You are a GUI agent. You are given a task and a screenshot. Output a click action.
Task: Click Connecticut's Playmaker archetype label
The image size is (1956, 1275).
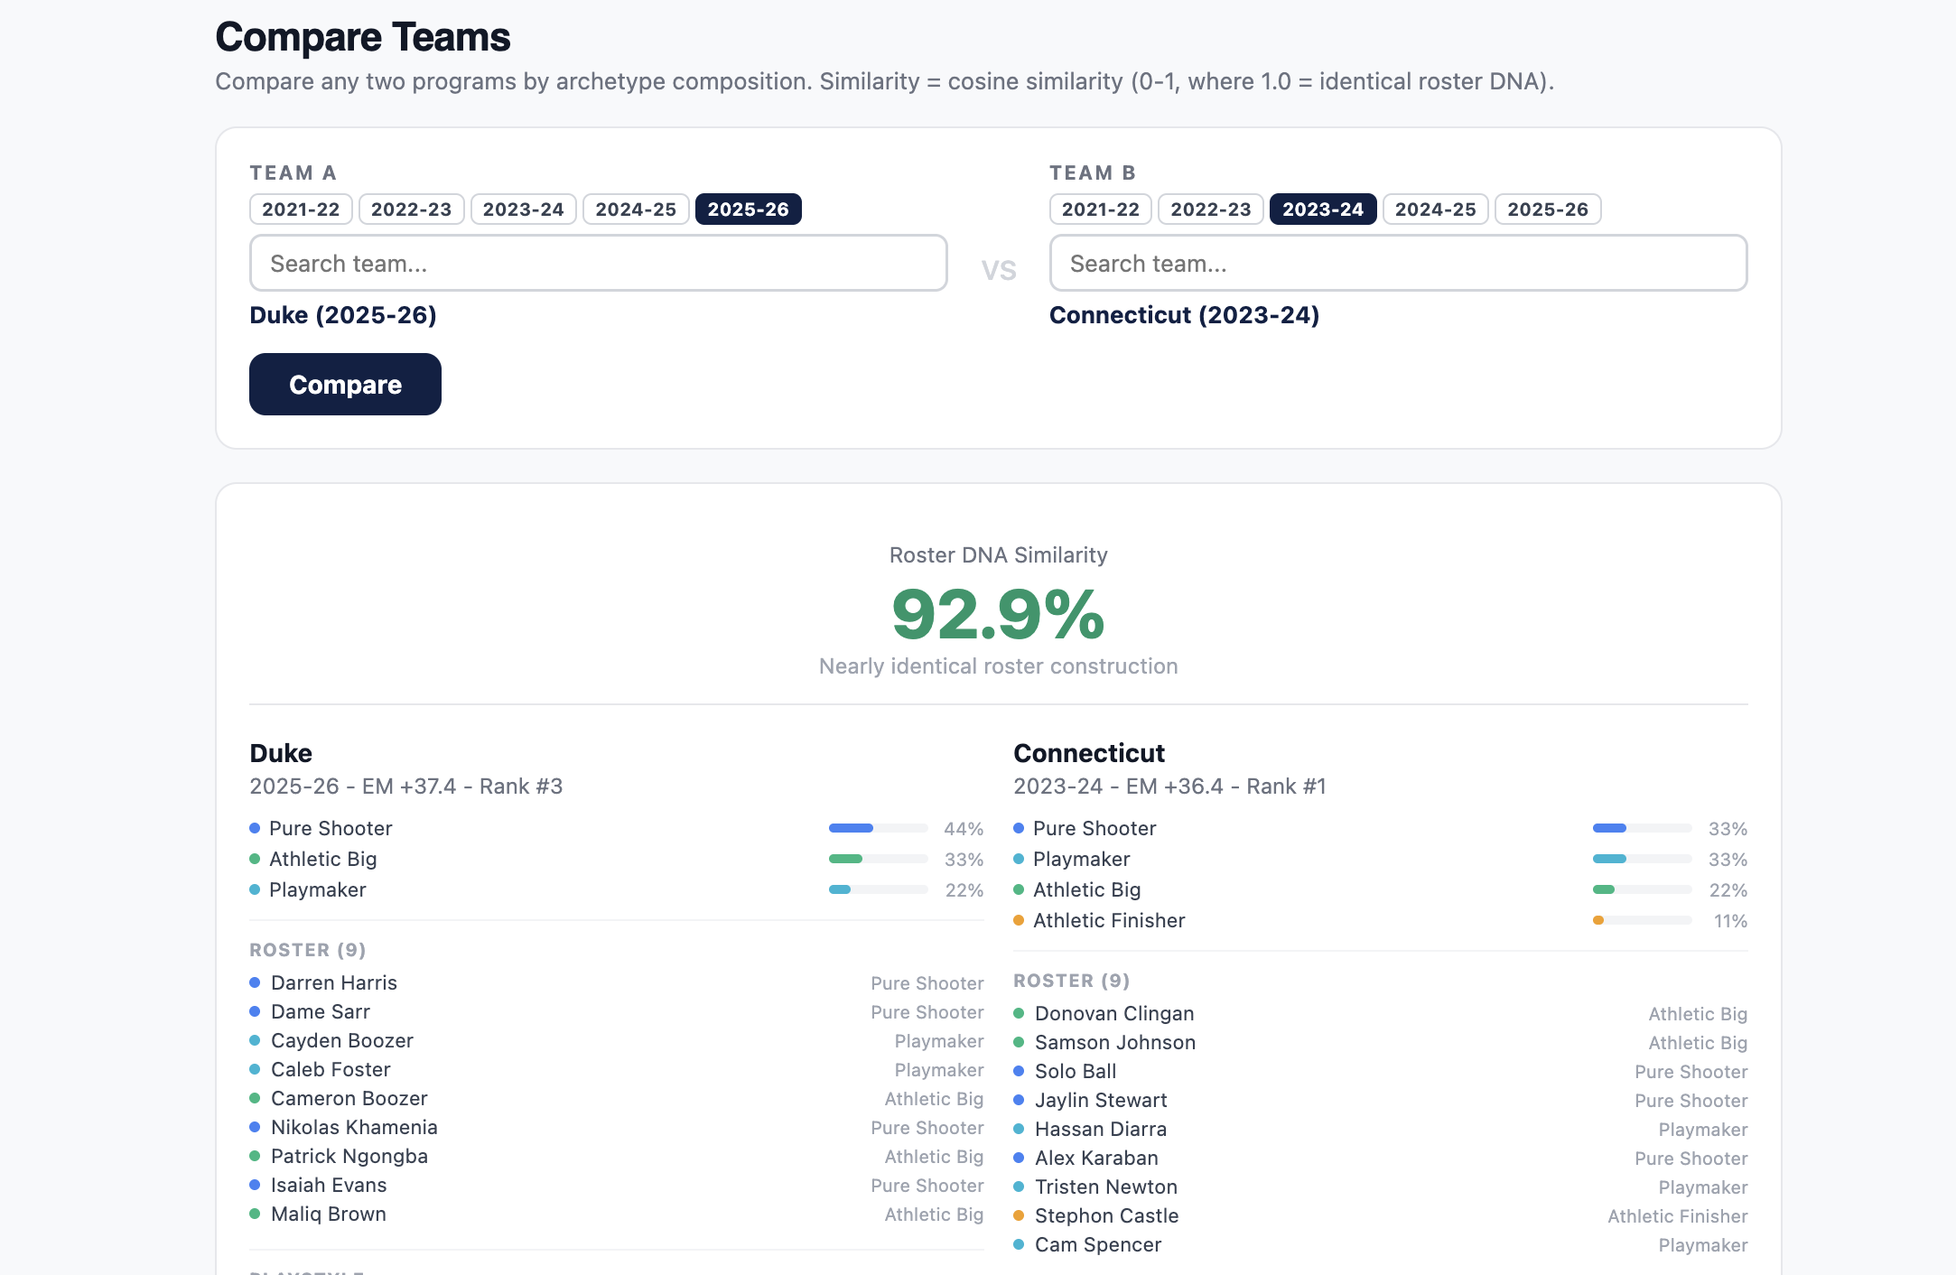[x=1081, y=859]
